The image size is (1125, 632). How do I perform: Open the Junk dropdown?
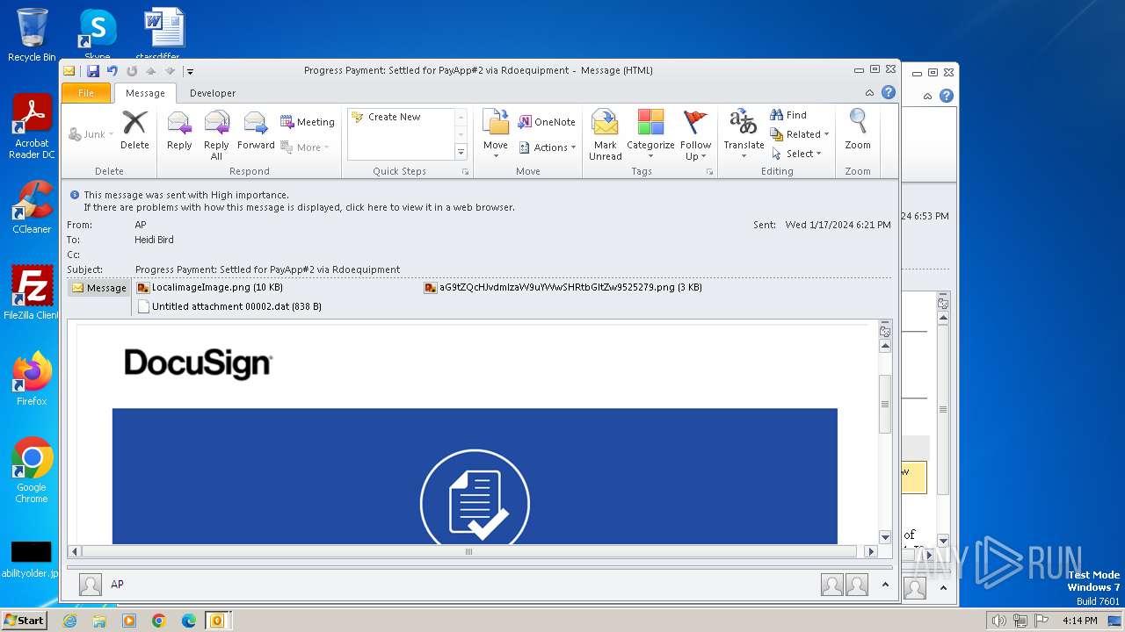(91, 134)
